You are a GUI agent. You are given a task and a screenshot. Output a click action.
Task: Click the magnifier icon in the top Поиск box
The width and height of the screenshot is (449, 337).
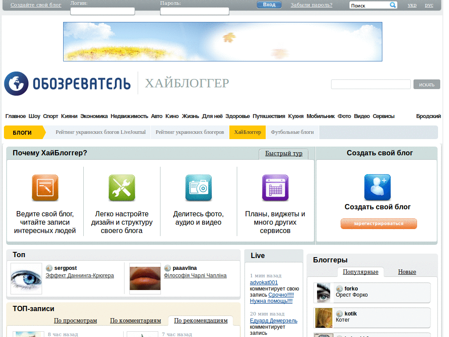[392, 5]
